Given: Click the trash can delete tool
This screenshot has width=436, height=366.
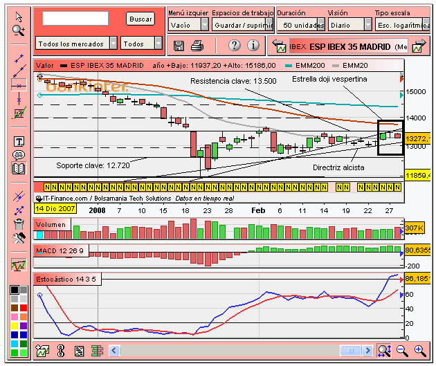Looking at the screenshot, I should 19,224.
